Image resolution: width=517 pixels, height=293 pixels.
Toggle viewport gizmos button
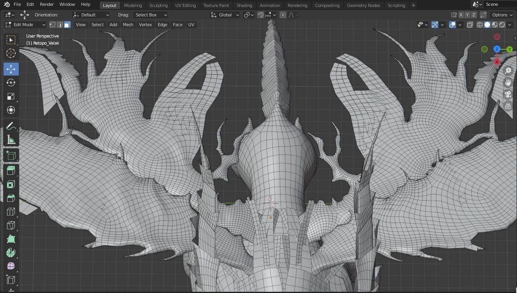click(x=435, y=25)
